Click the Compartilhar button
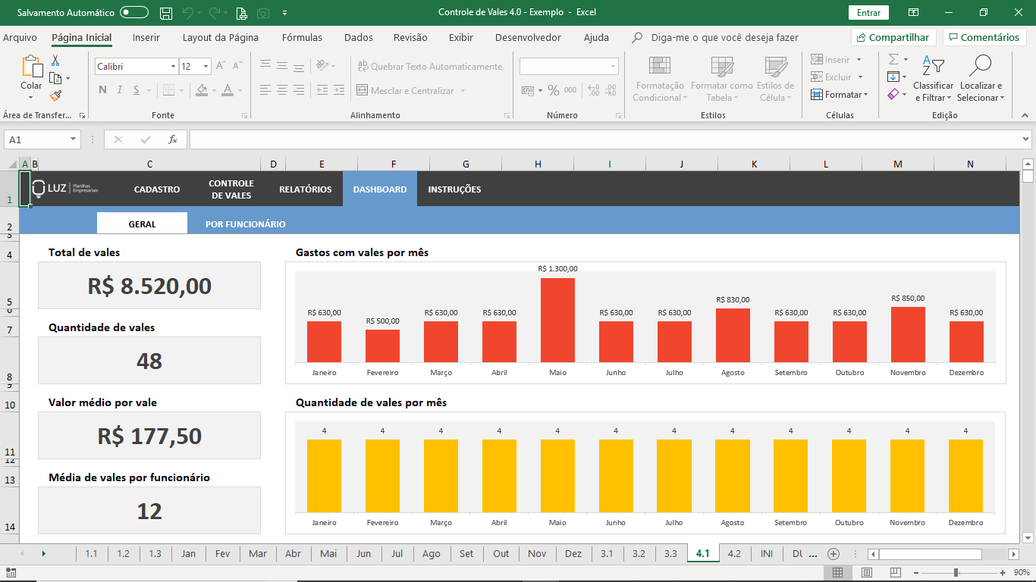The height and width of the screenshot is (582, 1036). click(893, 37)
